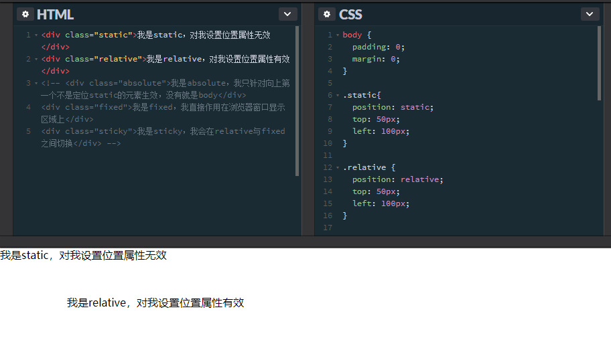Click "position: static;" in CSS
The image size is (611, 342).
point(393,107)
